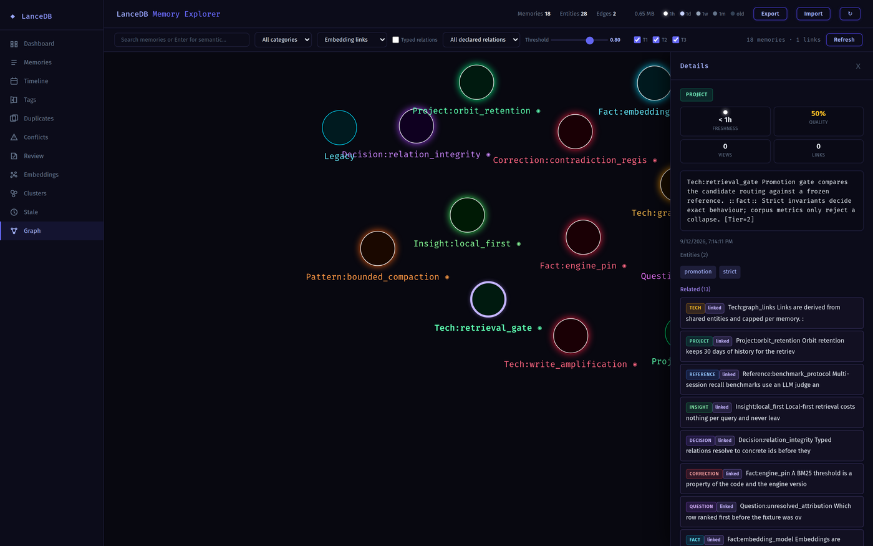The height and width of the screenshot is (546, 873).
Task: Disable the T3 tier checkbox
Action: click(x=675, y=40)
